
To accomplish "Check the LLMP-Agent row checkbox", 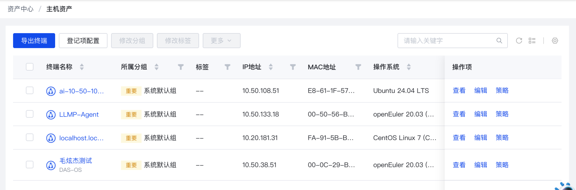I will click(30, 114).
